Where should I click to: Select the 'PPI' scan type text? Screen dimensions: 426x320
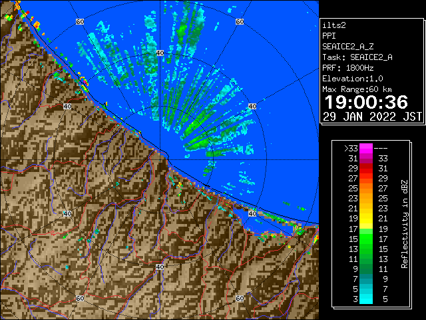329,36
